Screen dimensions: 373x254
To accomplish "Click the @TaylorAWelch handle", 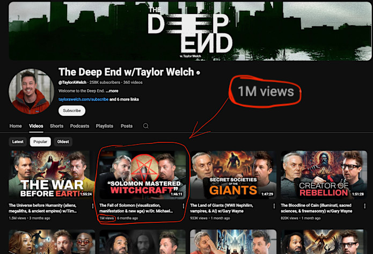I will [x=72, y=82].
